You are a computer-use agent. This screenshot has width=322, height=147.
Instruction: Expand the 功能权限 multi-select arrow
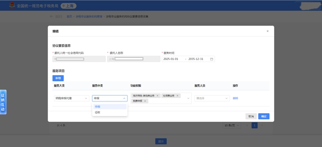click(188, 98)
